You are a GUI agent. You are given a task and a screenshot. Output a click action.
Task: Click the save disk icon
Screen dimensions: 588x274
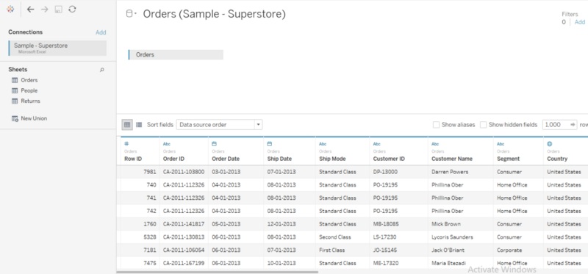59,10
